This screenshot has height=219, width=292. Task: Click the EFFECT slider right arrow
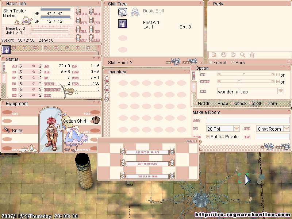pyautogui.click(x=273, y=81)
